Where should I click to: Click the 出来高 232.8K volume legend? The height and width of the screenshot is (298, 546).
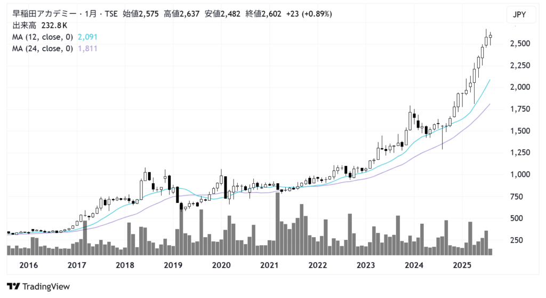coord(39,26)
